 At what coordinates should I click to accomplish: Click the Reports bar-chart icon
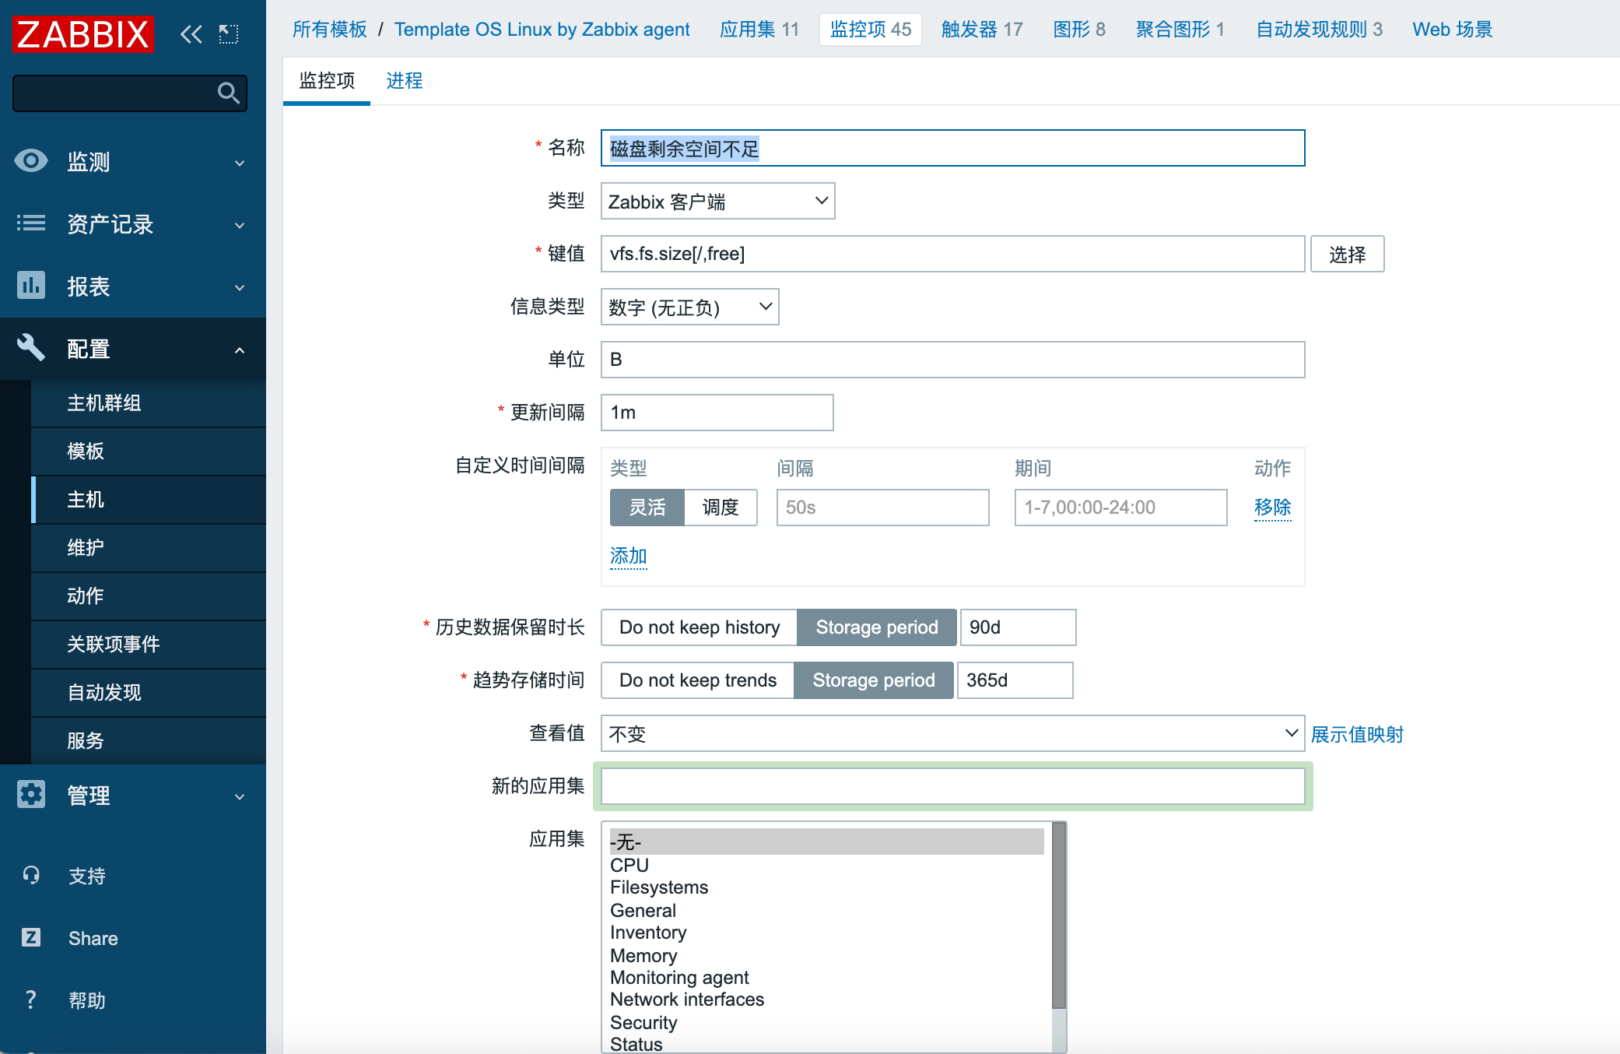[x=31, y=286]
